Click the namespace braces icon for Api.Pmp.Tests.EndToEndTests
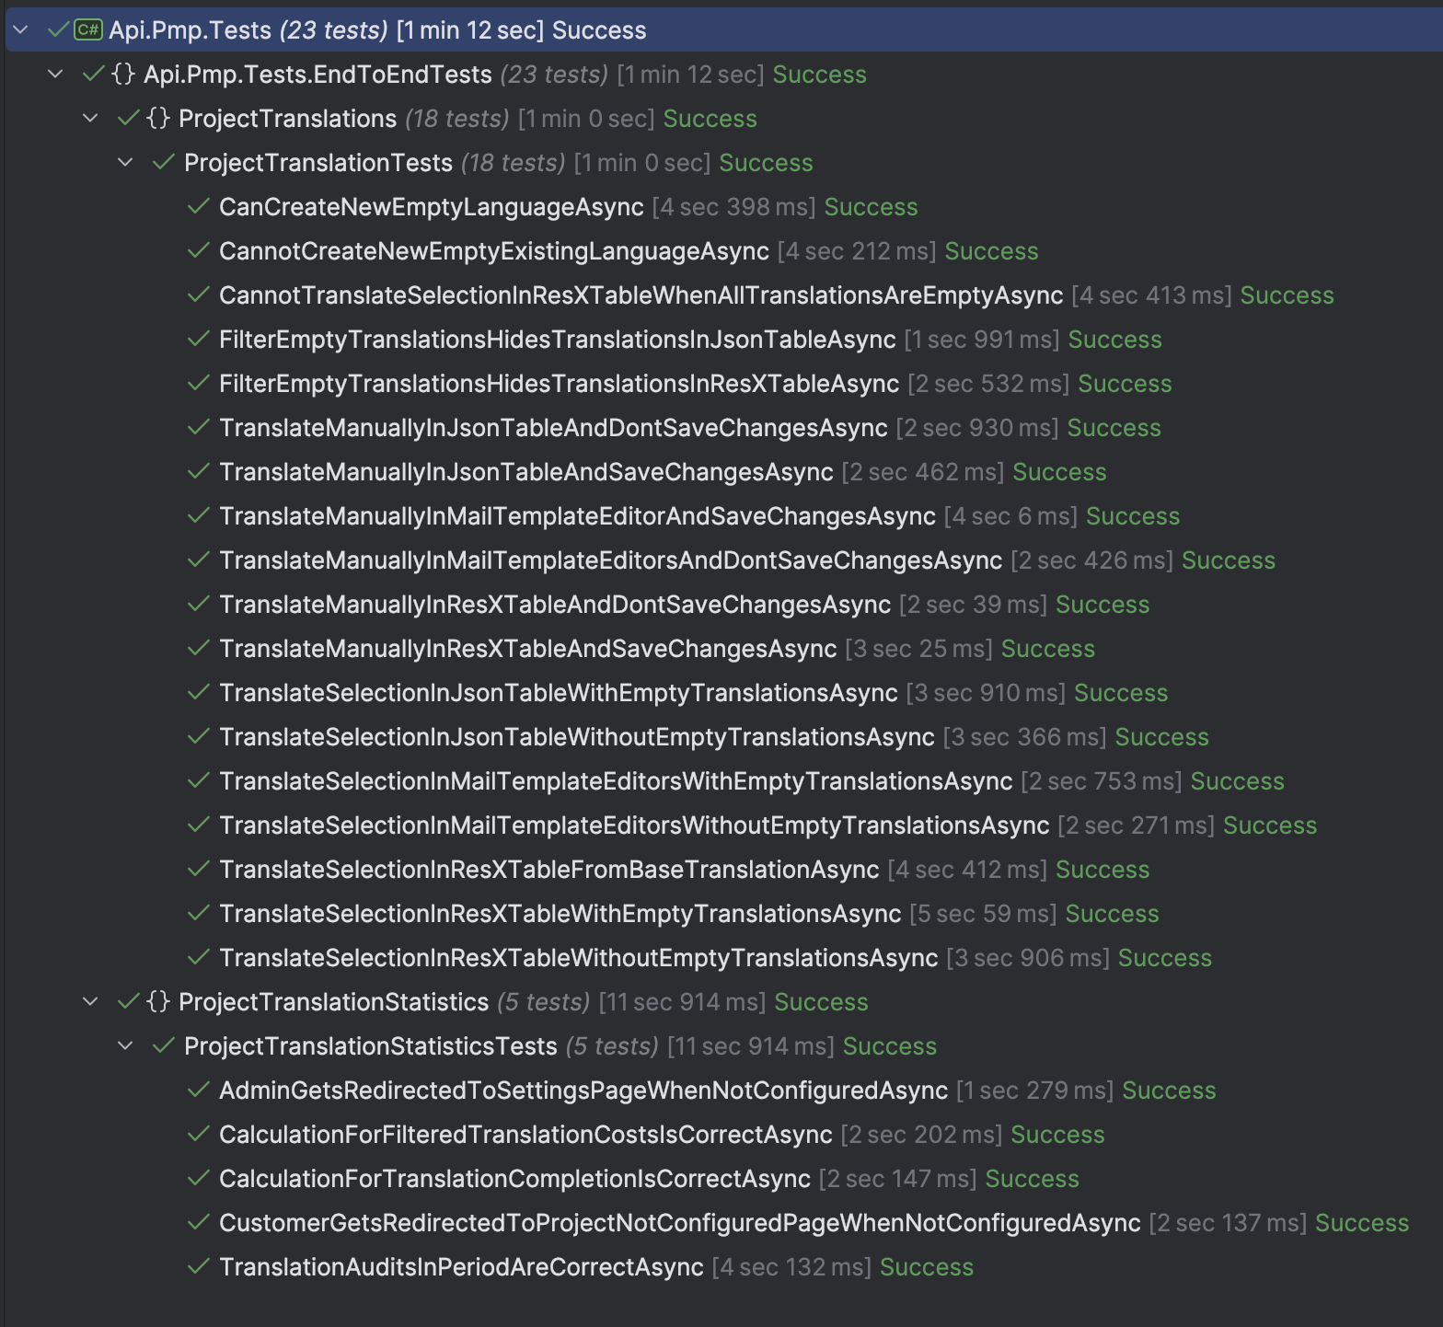This screenshot has width=1443, height=1327. point(123,75)
